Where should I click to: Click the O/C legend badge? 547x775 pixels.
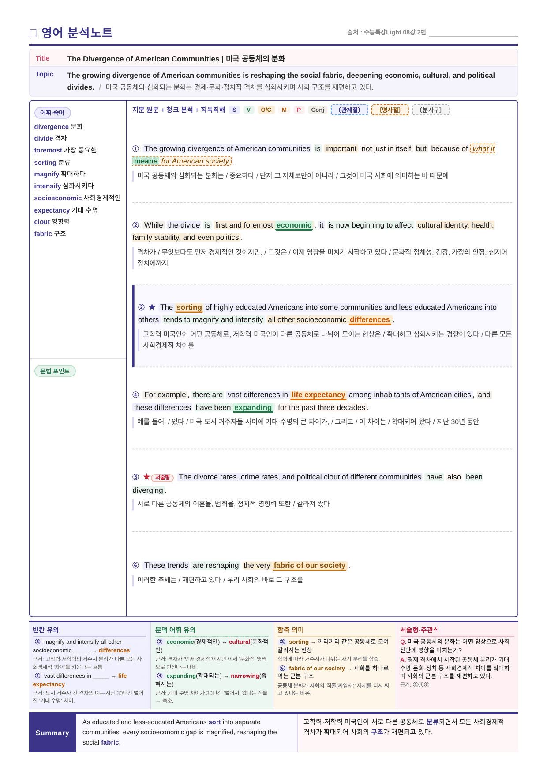pos(266,110)
